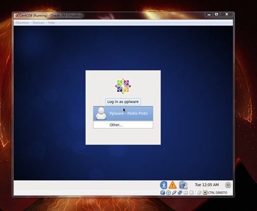Minimize the VirtualBox window
Image resolution: width=257 pixels, height=211 pixels.
coord(209,15)
